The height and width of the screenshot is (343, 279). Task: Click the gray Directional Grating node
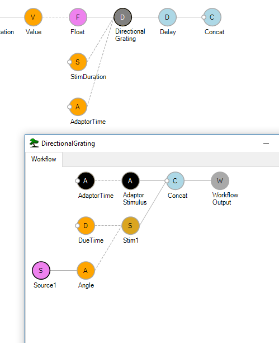pyautogui.click(x=122, y=17)
